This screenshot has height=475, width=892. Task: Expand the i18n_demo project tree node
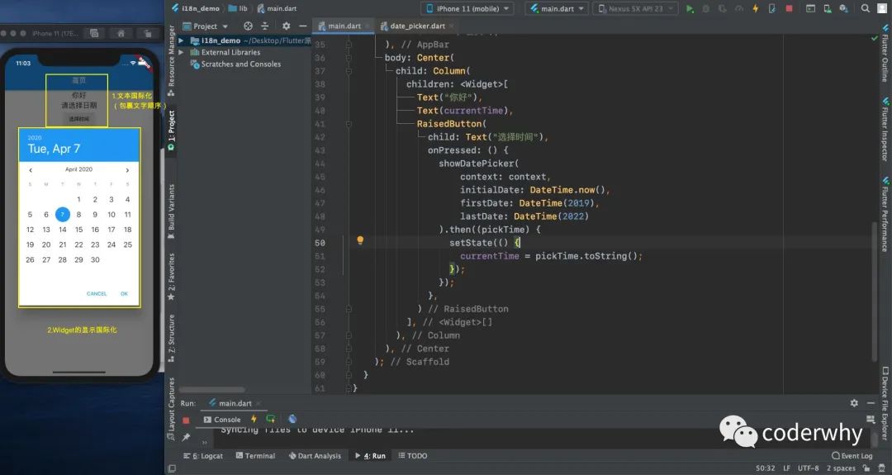click(x=182, y=40)
